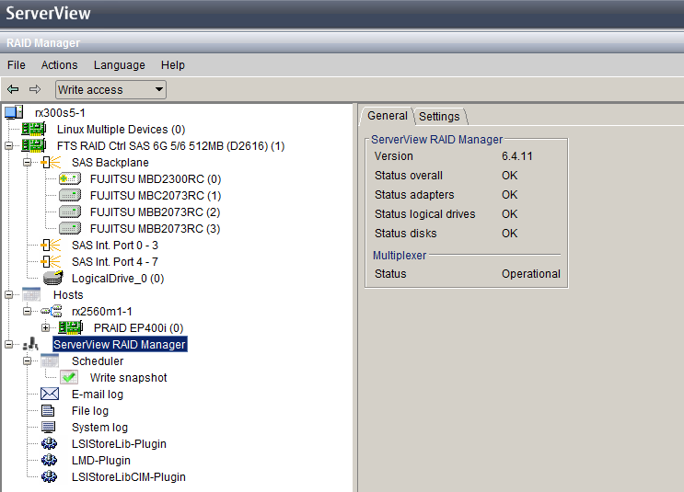Select FUJITSU MBD2300RC (0) drive label
Screen dimensions: 684x492
pos(156,179)
